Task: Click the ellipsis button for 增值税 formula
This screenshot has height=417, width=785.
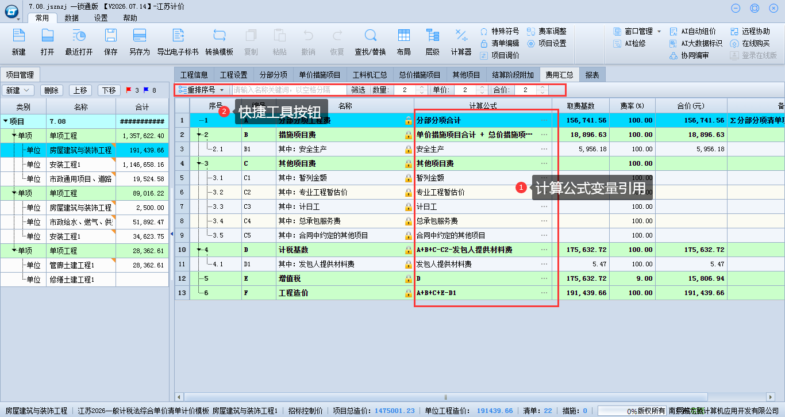Action: pyautogui.click(x=544, y=278)
